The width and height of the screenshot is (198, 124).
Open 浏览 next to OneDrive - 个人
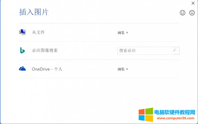pyautogui.click(x=123, y=69)
